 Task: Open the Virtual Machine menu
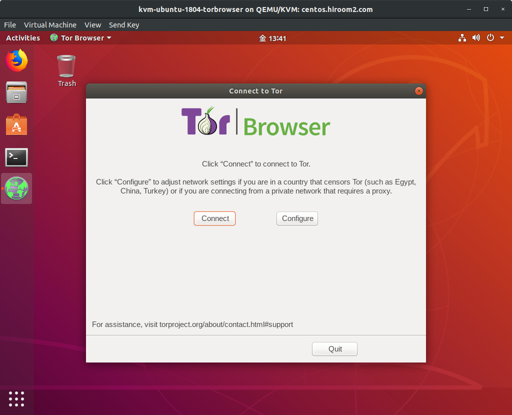tap(50, 25)
